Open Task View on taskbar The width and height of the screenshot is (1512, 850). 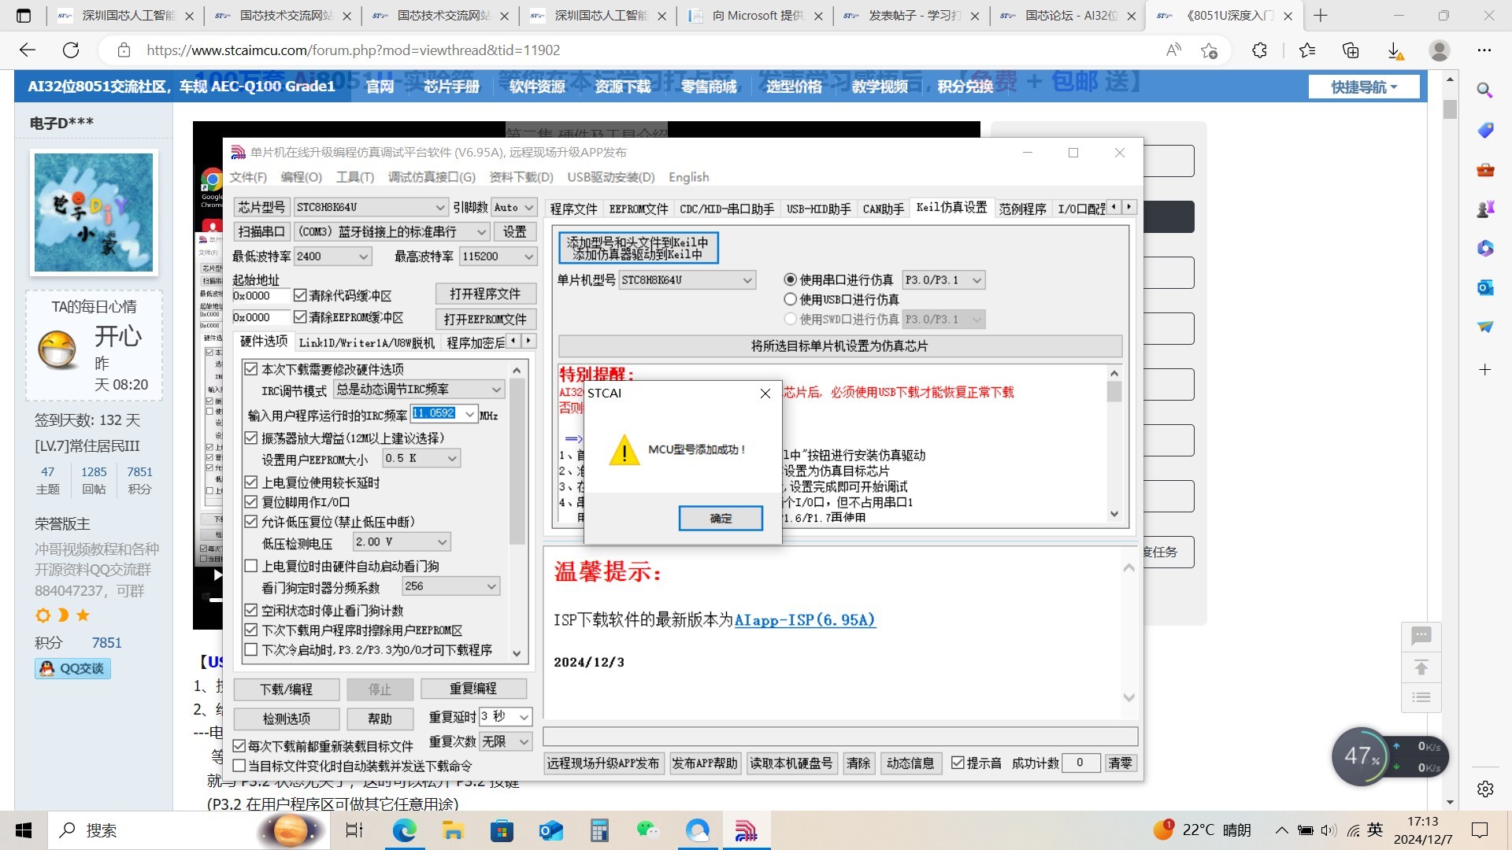[354, 830]
